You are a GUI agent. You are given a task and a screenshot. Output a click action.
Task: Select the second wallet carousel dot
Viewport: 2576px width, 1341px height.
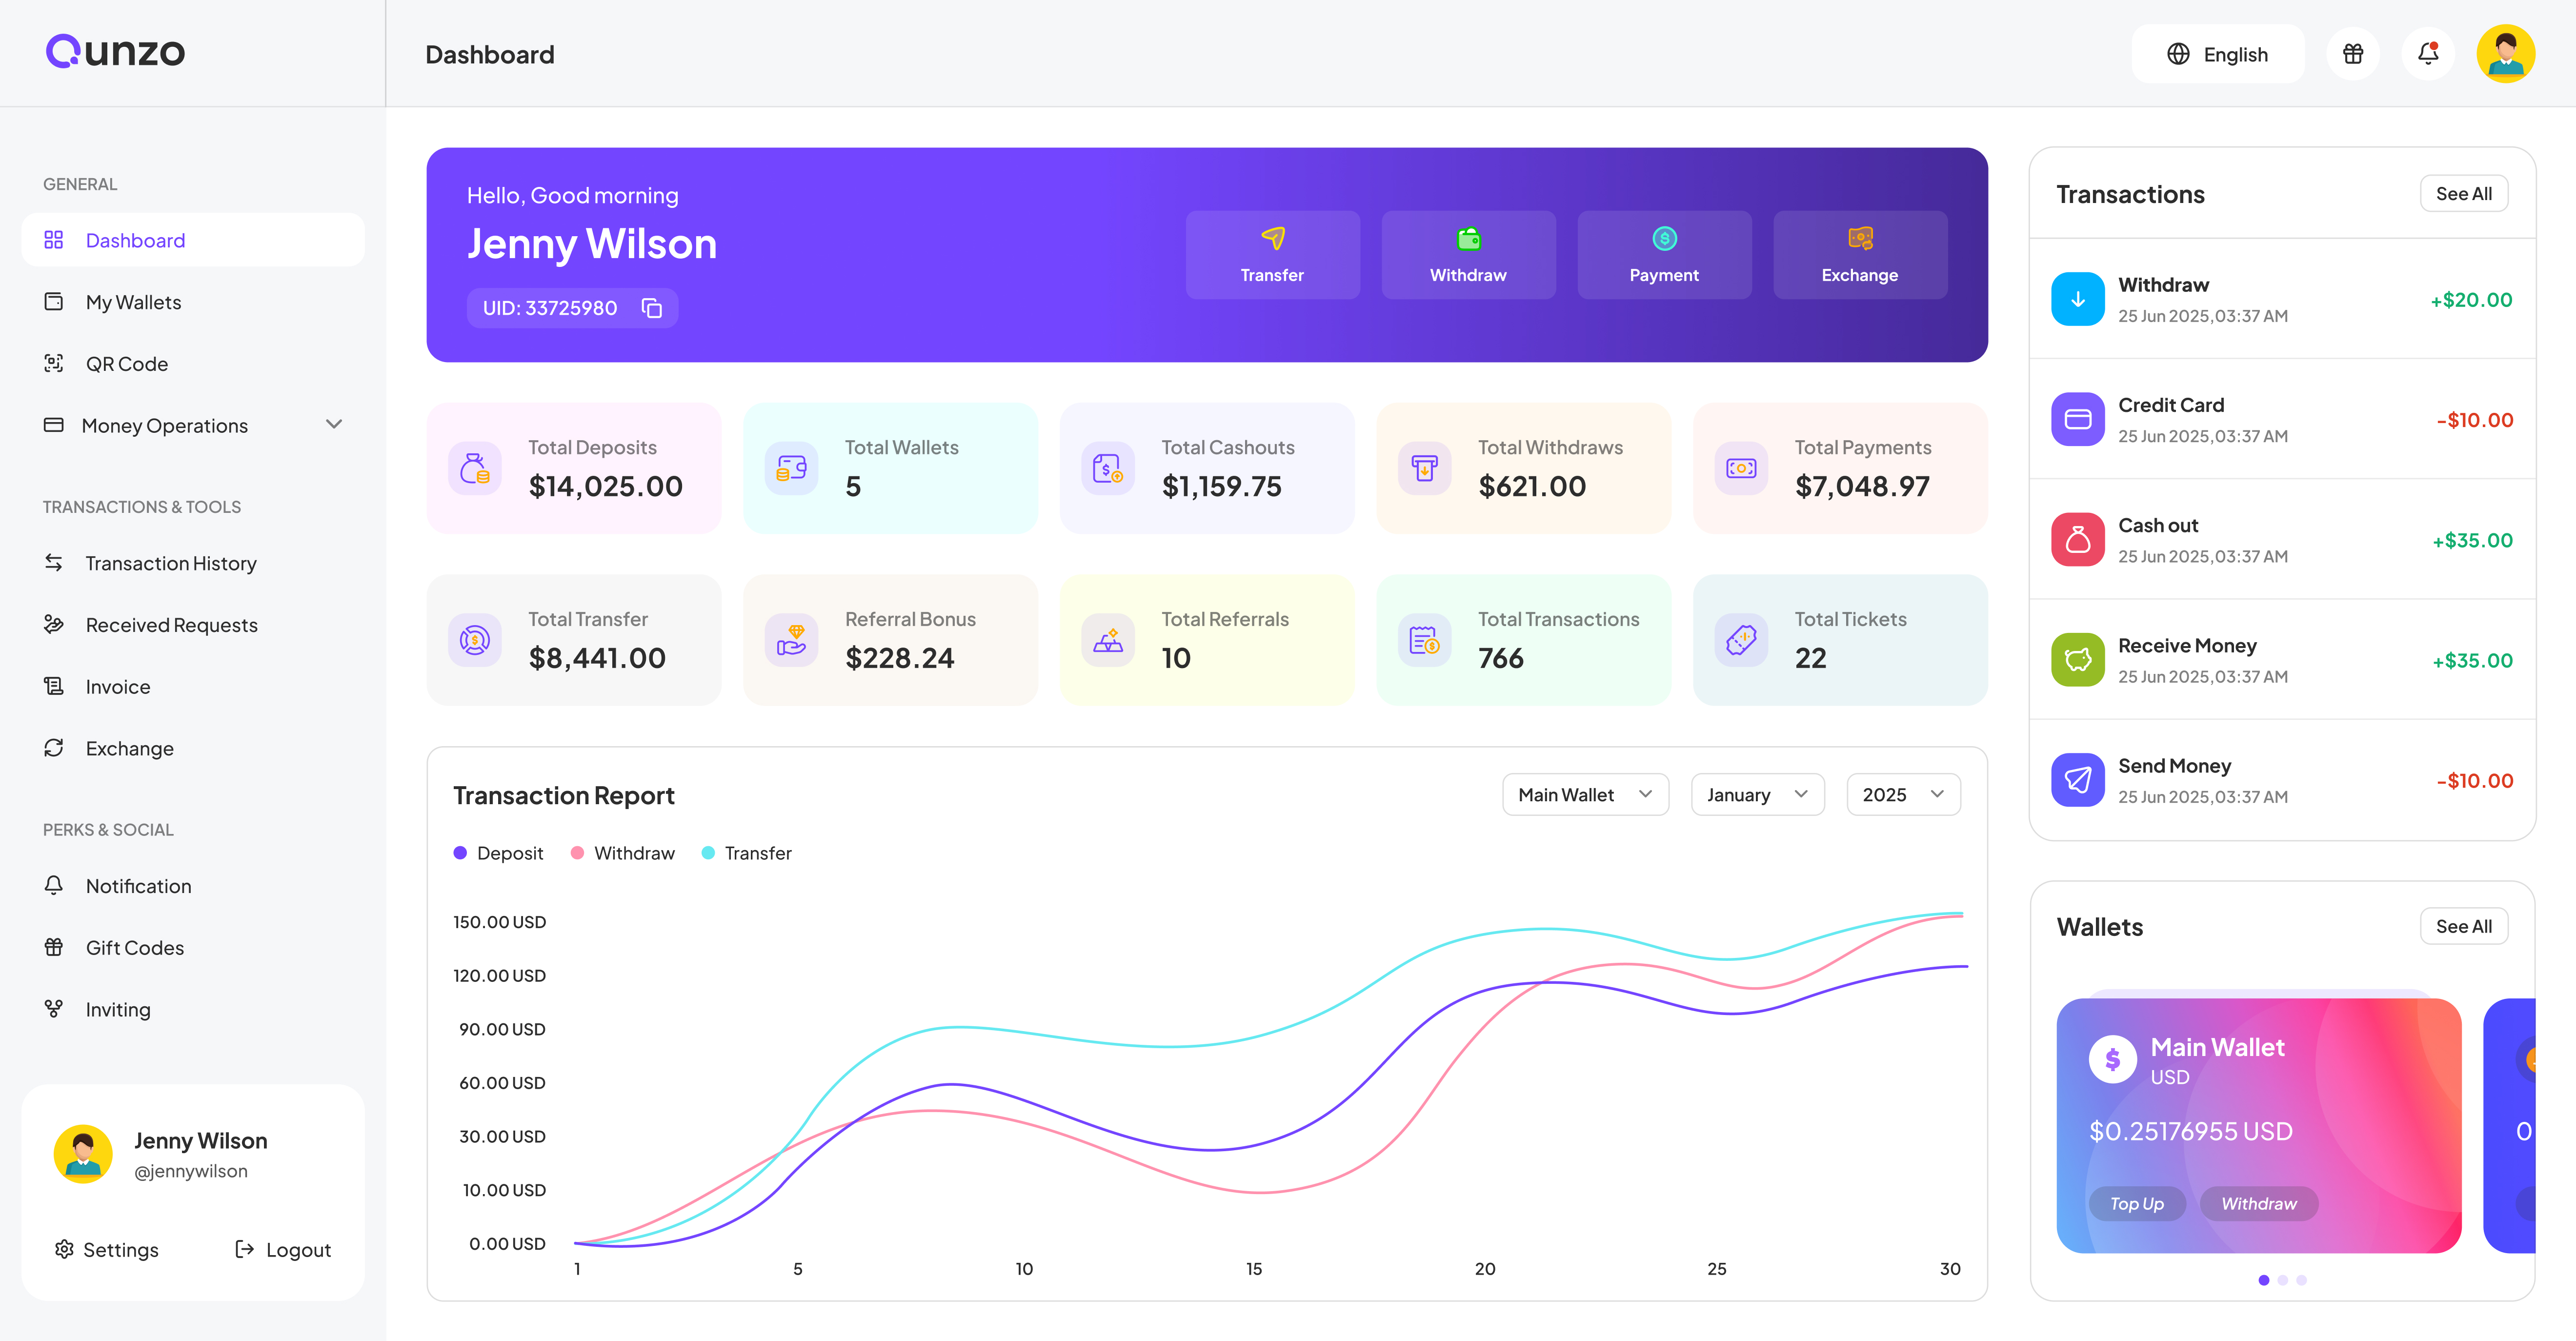(2283, 1280)
